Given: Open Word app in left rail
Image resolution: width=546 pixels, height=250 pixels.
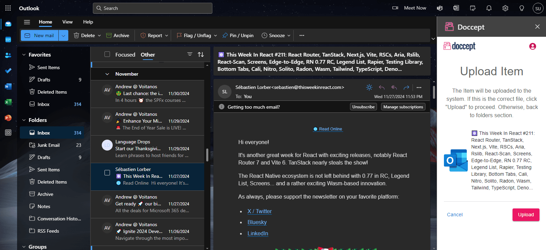Looking at the screenshot, I should tap(8, 87).
